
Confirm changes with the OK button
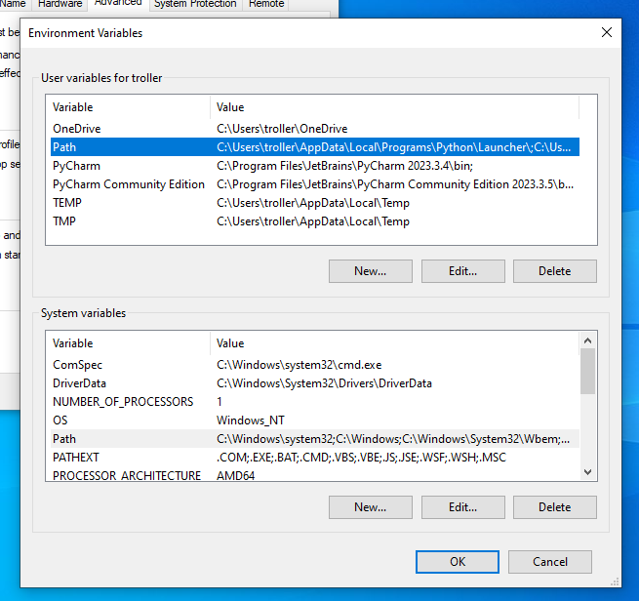pos(458,561)
